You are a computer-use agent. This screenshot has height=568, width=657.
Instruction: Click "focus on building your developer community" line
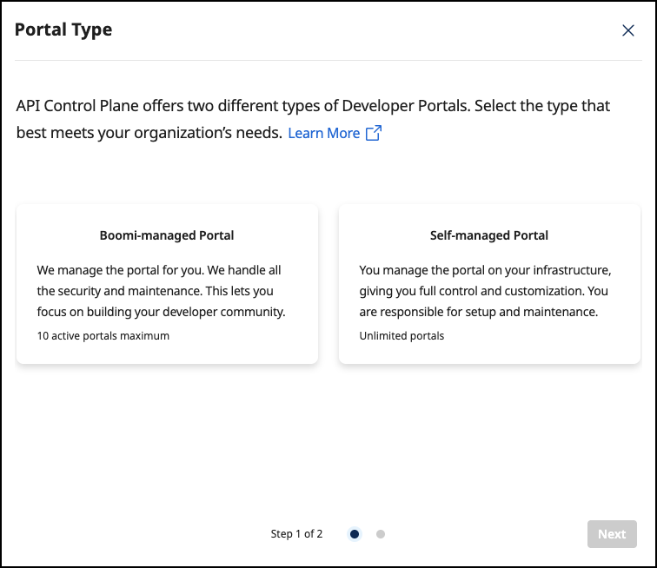click(161, 312)
